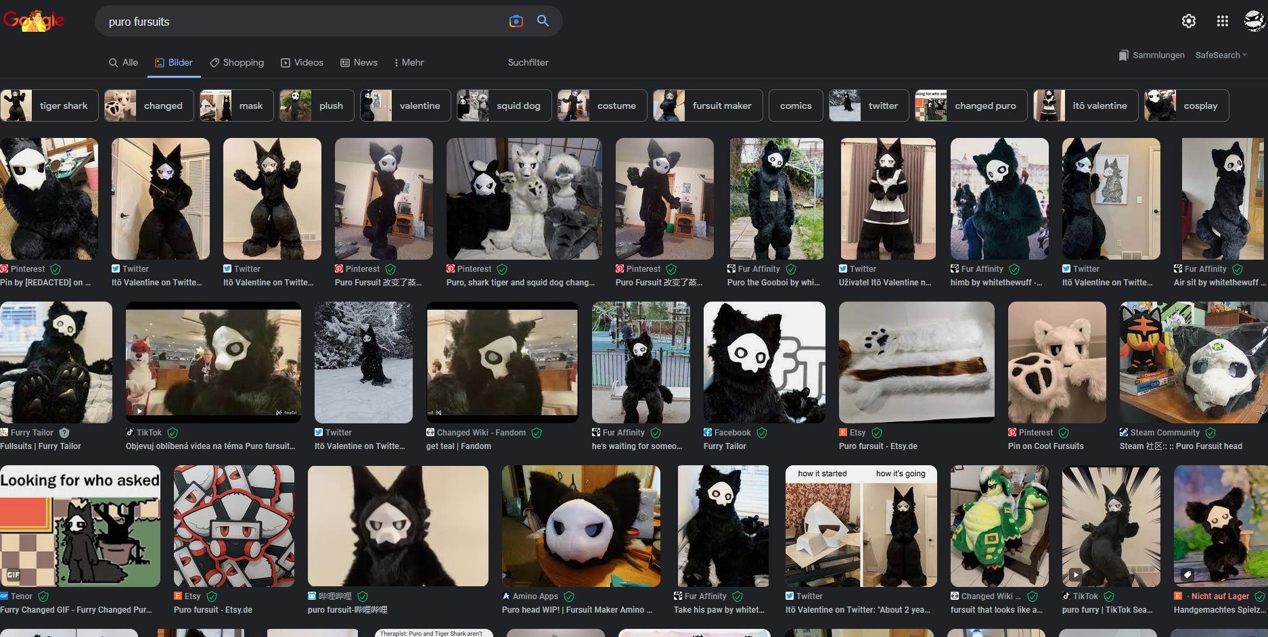This screenshot has height=637, width=1268.
Task: Click the search query input field
Action: pos(304,21)
